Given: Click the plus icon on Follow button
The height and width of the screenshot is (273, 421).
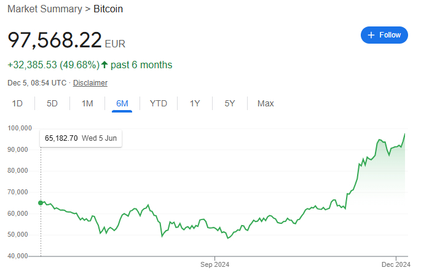Looking at the screenshot, I should pyautogui.click(x=371, y=35).
